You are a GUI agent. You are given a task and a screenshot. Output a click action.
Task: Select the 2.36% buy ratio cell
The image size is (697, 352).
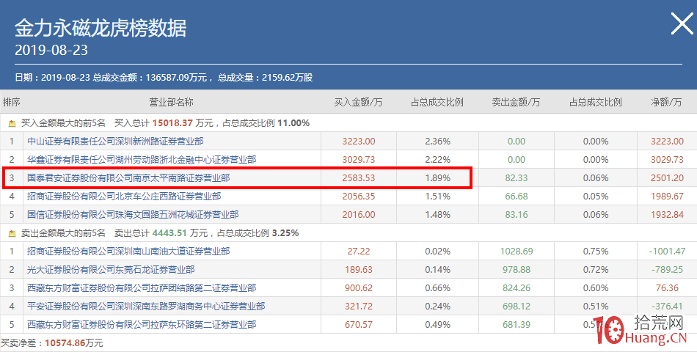tap(438, 142)
